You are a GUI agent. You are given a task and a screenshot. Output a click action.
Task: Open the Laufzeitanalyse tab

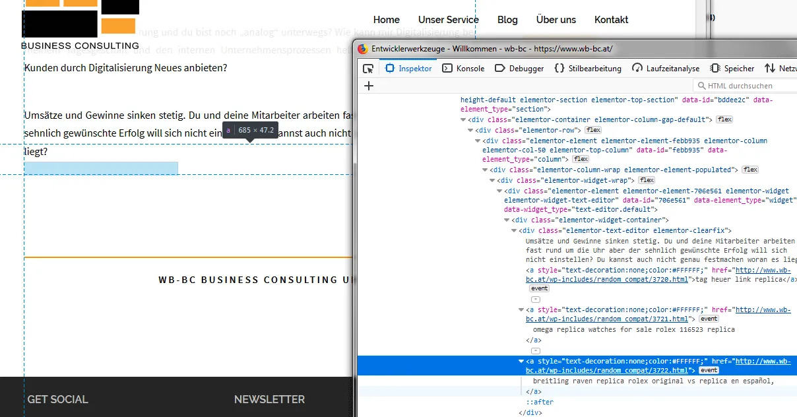pyautogui.click(x=666, y=68)
